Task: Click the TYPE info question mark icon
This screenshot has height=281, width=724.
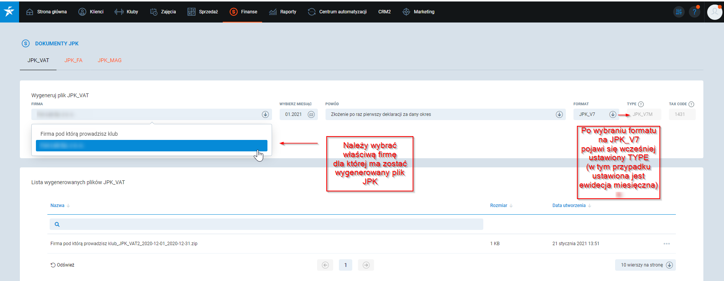Action: tap(641, 104)
